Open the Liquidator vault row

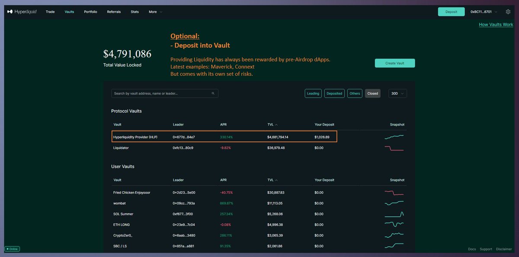pos(259,148)
